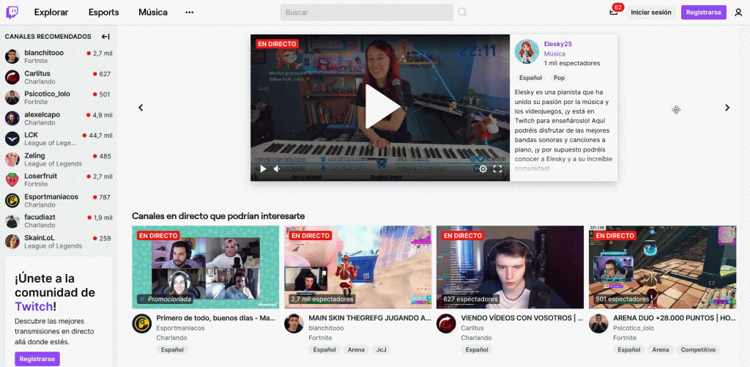Open stream title 'MAIN SKIN THEGREFG JUGANDO'
Screen dimensions: 750x367
pos(370,318)
